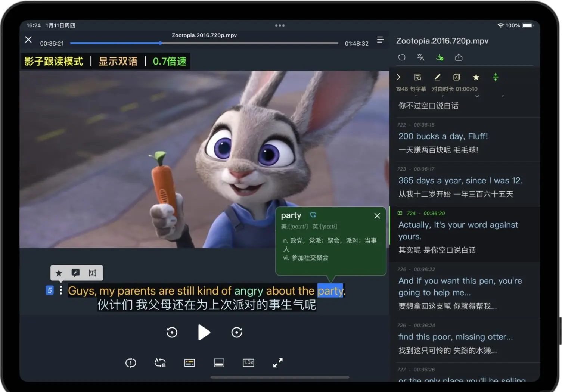Click the 16:24 clock in status bar
The height and width of the screenshot is (392, 562).
pos(34,25)
